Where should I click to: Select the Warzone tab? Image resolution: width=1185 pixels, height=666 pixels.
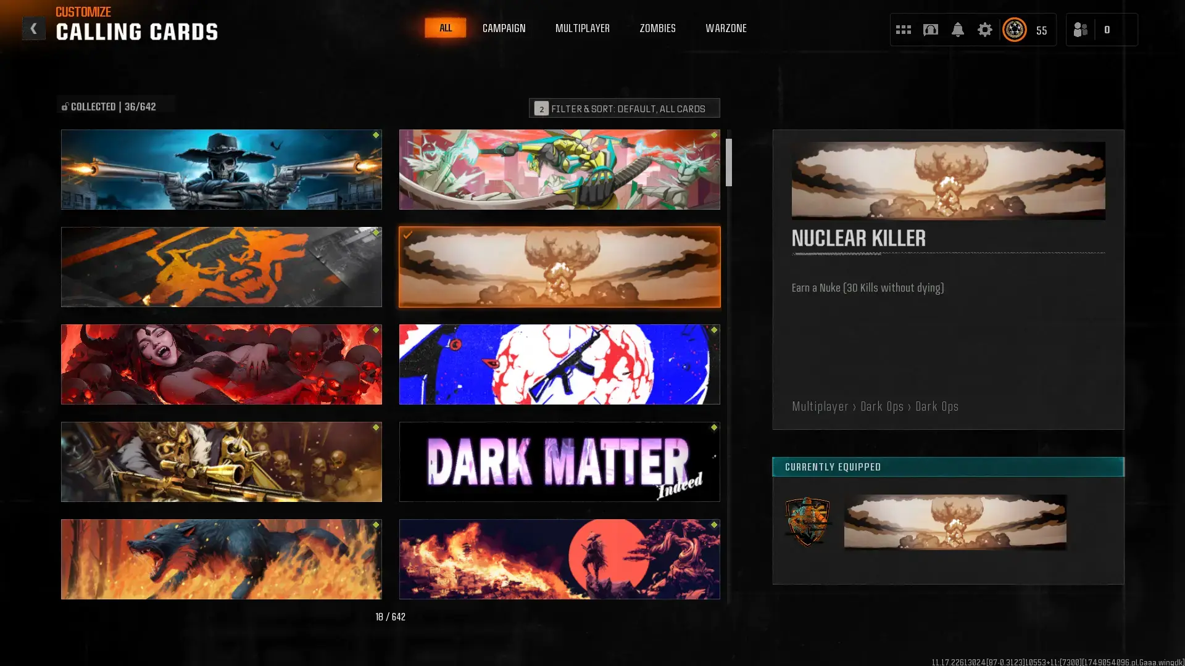click(x=726, y=28)
